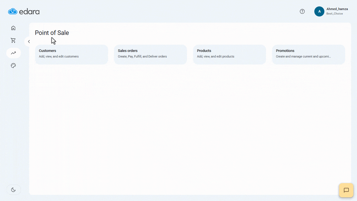This screenshot has height=201, width=357.
Task: Go to edara logo home
Action: 24,11
